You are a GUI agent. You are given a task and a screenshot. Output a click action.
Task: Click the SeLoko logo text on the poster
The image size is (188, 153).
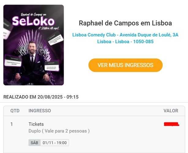33,21
